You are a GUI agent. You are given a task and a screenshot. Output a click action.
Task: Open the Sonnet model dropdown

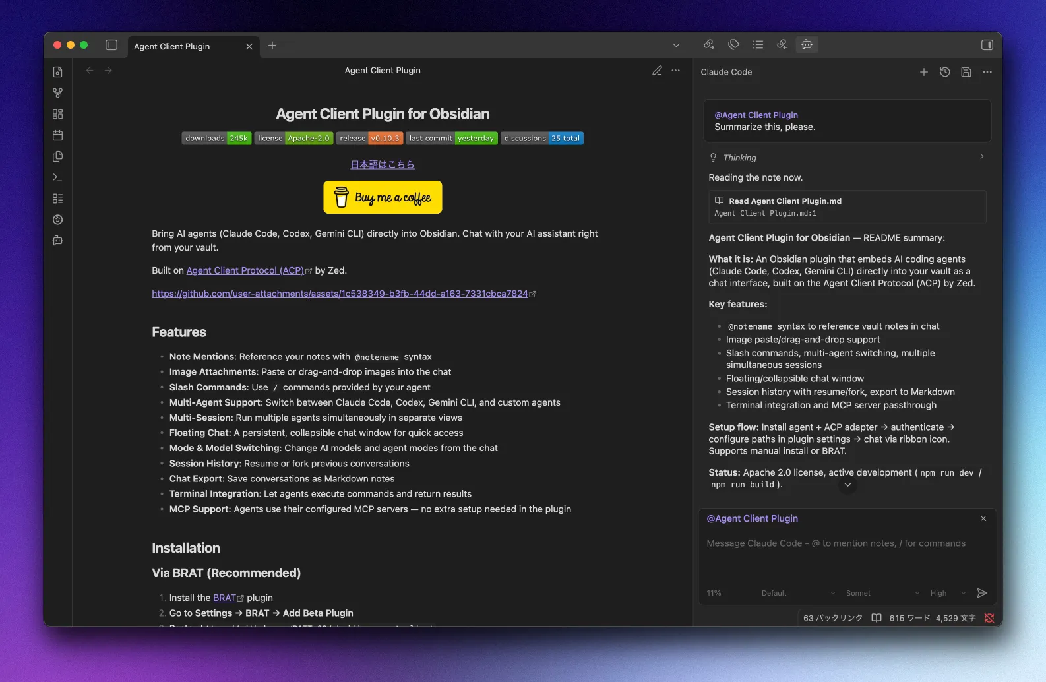[882, 593]
